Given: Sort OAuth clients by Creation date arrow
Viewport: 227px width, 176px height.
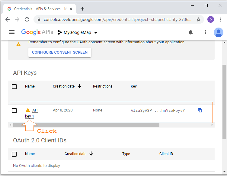Looking at the screenshot, I should 91,154.
